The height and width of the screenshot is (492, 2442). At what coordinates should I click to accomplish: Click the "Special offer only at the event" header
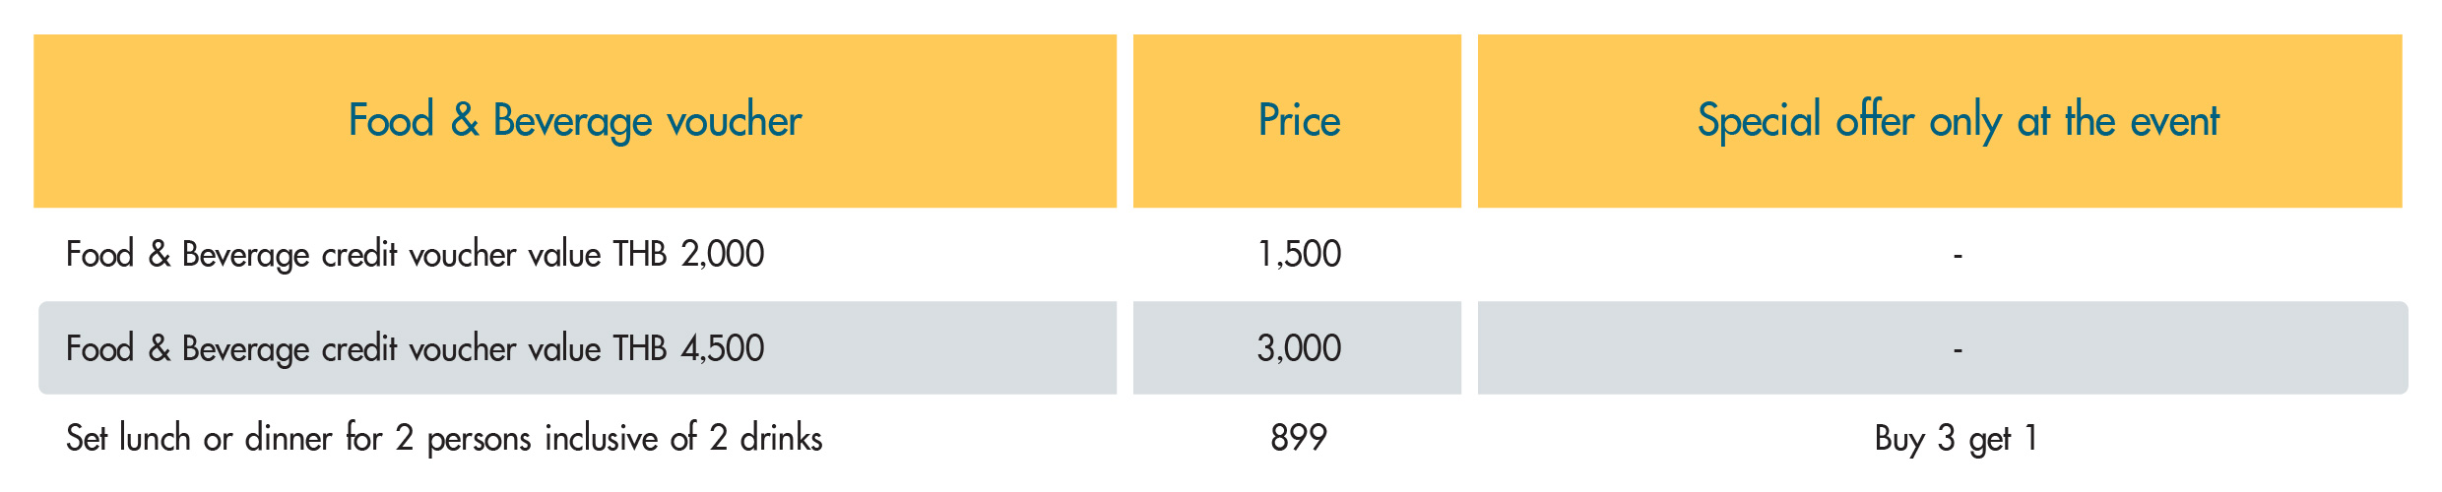[1958, 121]
